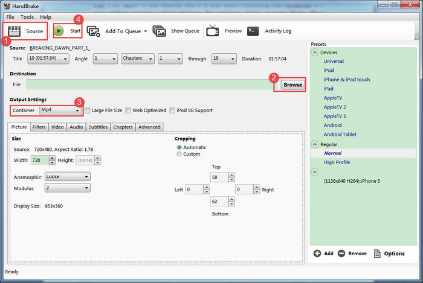
Task: Click the Preview television icon
Action: tap(213, 31)
